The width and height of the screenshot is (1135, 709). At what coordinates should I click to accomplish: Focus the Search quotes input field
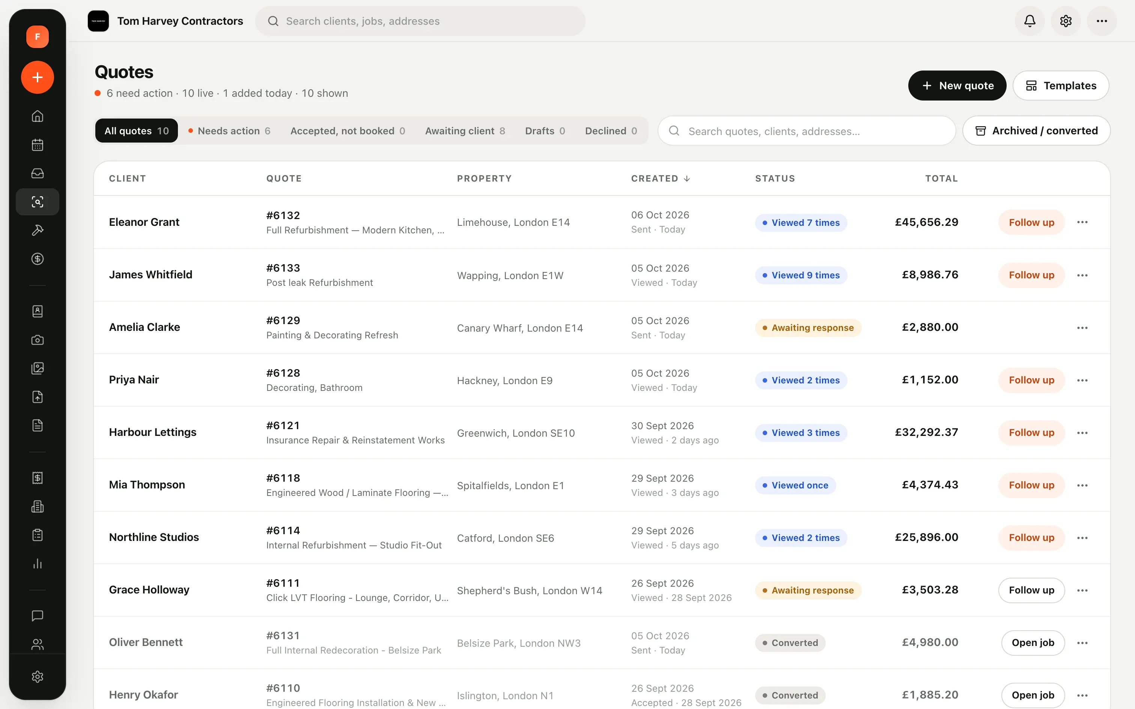807,131
